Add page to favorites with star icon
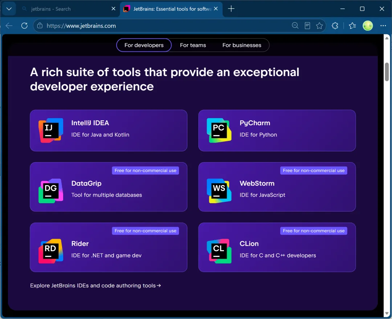The height and width of the screenshot is (319, 392). [x=319, y=26]
